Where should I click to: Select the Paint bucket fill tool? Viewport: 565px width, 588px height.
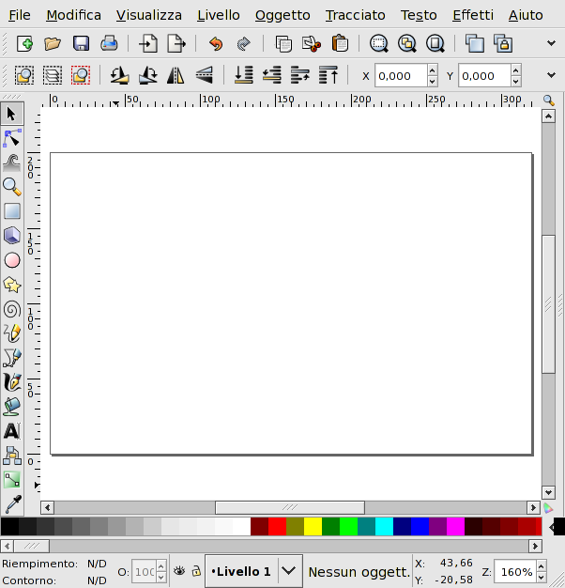point(12,407)
